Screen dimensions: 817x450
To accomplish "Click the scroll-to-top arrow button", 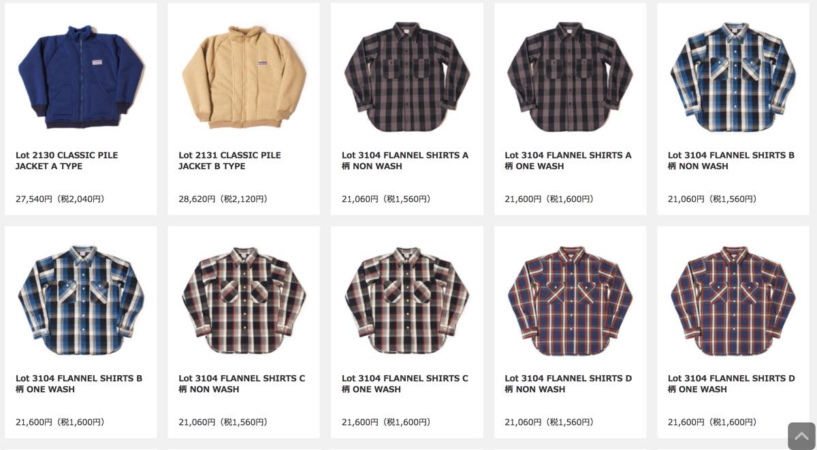I will [801, 436].
